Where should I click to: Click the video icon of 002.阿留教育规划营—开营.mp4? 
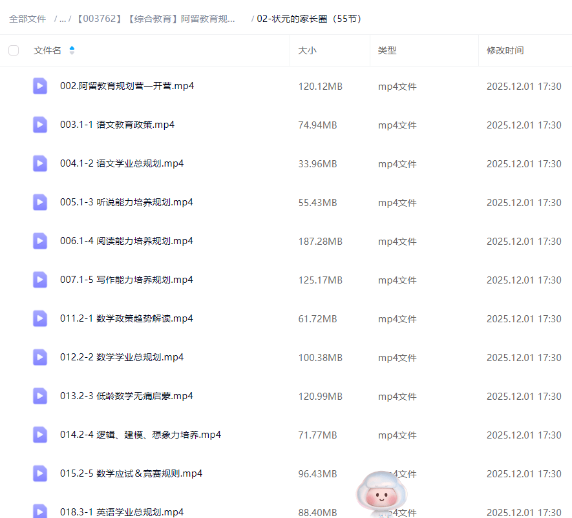click(x=40, y=85)
